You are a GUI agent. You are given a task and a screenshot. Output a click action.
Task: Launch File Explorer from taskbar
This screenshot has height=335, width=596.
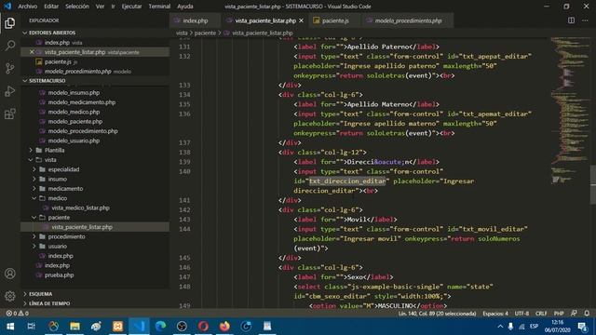[74, 327]
